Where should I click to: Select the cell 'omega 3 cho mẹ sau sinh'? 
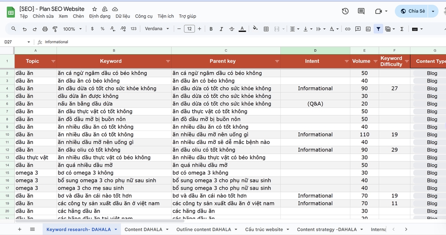coord(114,188)
